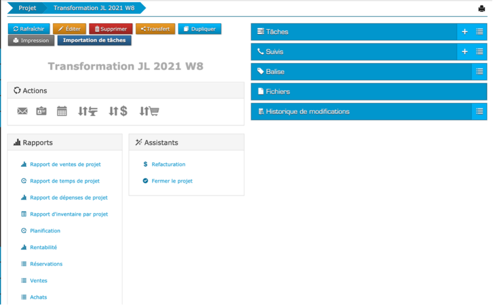Click the dollar sign transfer action icon
Screen dimensions: 493x306
(118, 111)
